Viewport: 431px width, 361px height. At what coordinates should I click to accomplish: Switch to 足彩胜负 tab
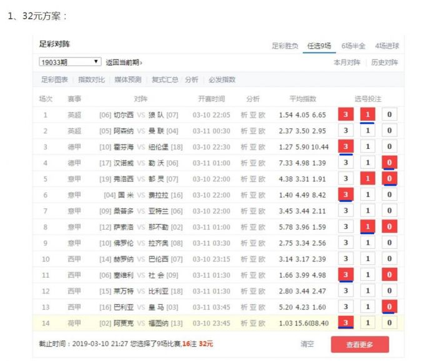[x=284, y=46]
